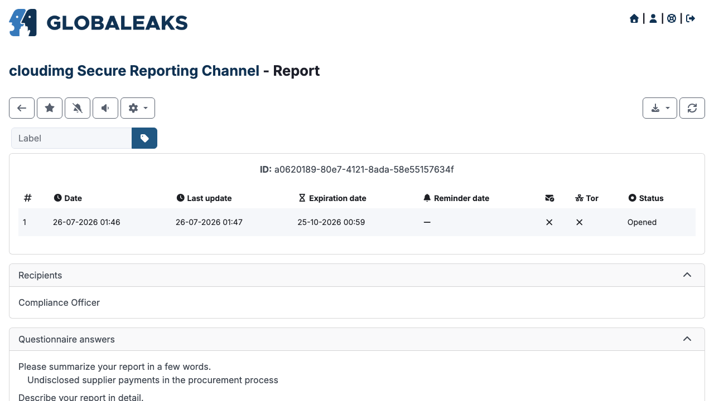Toggle notifications with the crossed bell button
Viewport: 714px width, 401px height.
point(78,108)
